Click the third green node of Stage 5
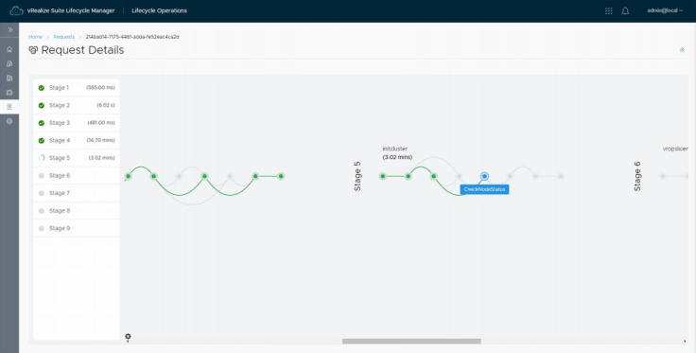The width and height of the screenshot is (696, 353). coord(434,176)
